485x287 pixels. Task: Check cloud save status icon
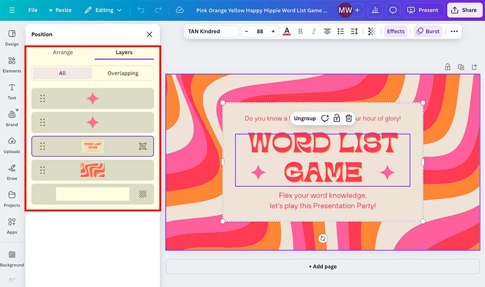click(179, 10)
